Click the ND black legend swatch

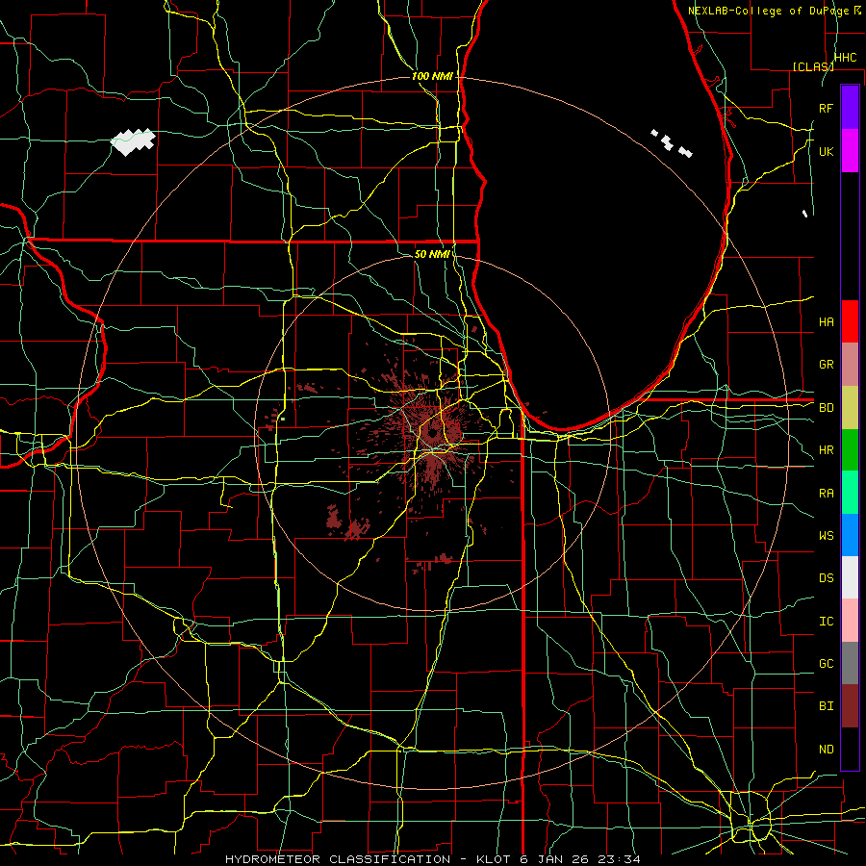coord(850,749)
